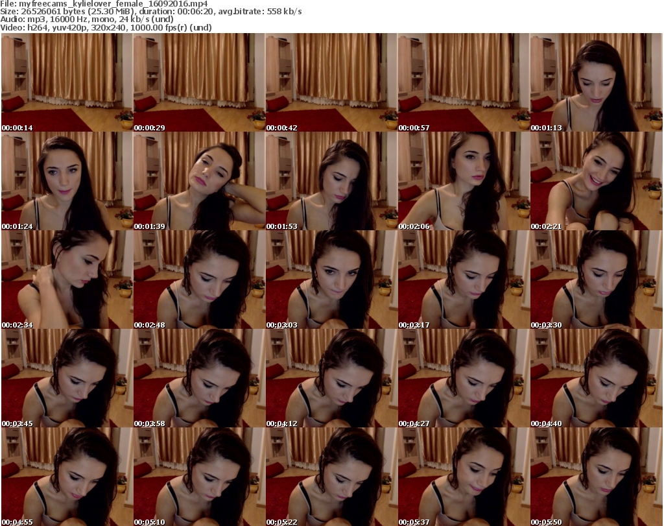664x526 pixels.
Task: Open the frame stamped 00:04:40
Action: [595, 378]
